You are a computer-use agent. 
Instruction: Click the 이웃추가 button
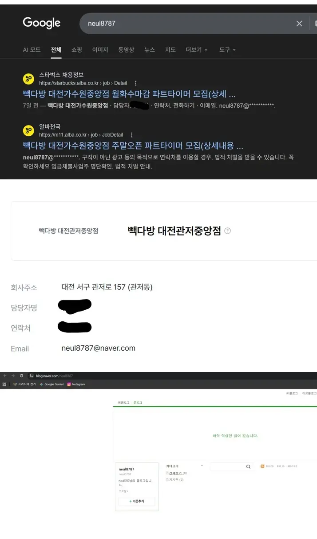137,501
